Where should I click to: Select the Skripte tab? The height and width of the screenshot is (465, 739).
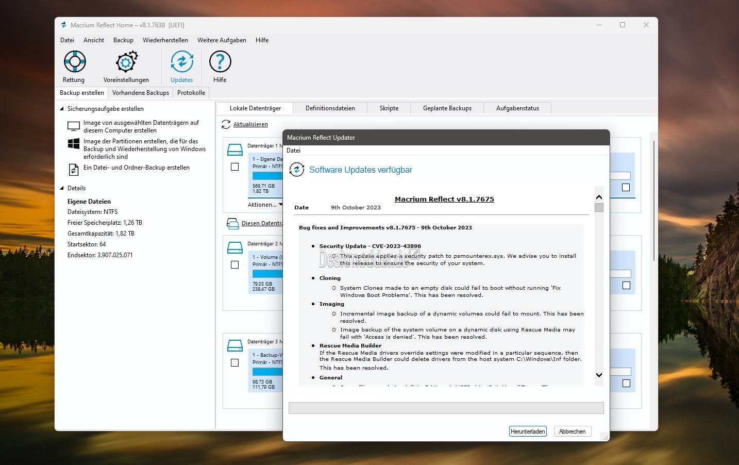coord(389,108)
